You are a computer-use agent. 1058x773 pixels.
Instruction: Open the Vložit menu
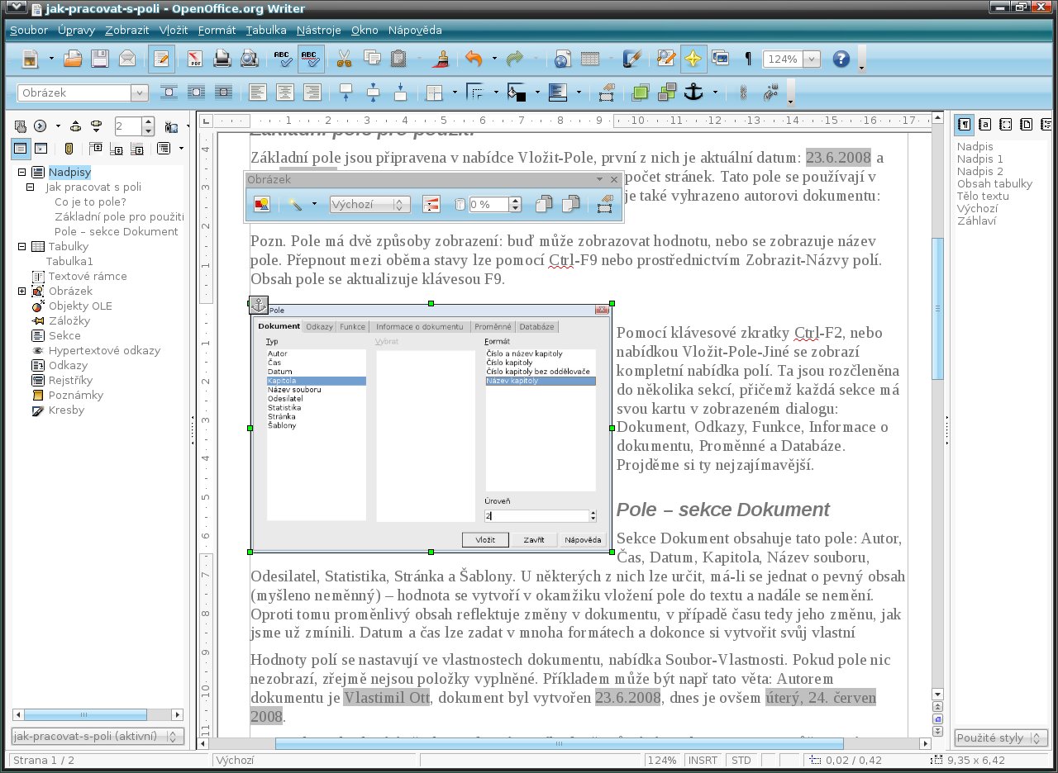coord(174,31)
